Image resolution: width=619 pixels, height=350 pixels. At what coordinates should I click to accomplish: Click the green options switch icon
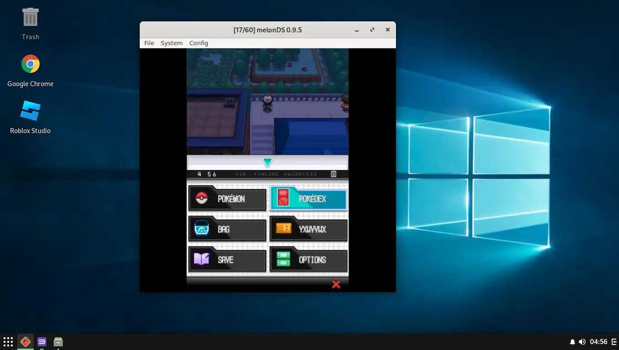click(x=283, y=259)
